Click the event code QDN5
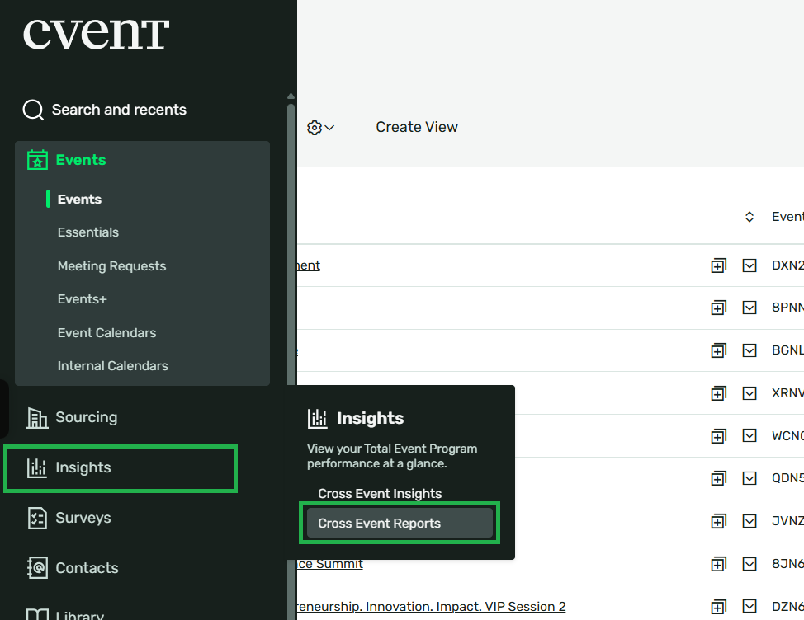The height and width of the screenshot is (620, 804). [787, 478]
